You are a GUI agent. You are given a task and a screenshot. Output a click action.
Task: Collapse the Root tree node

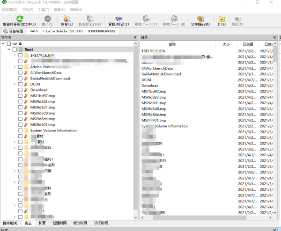(x=9, y=50)
